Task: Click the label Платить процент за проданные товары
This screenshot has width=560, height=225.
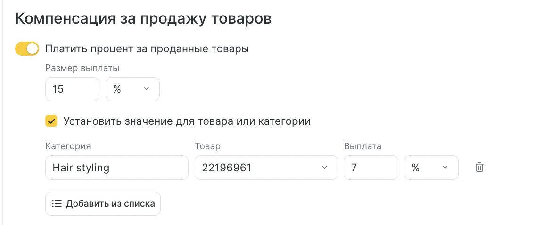Action: click(147, 49)
